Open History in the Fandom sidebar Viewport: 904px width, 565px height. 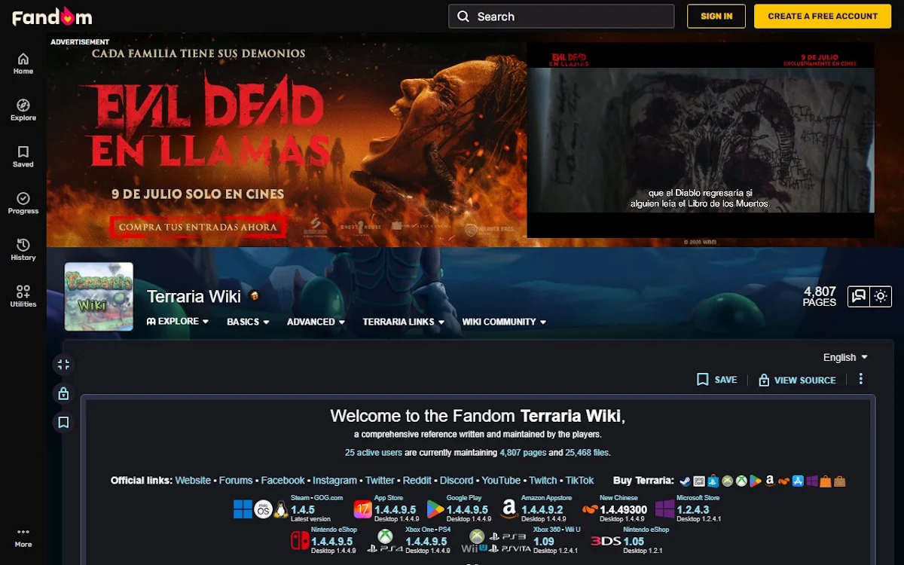pos(23,250)
